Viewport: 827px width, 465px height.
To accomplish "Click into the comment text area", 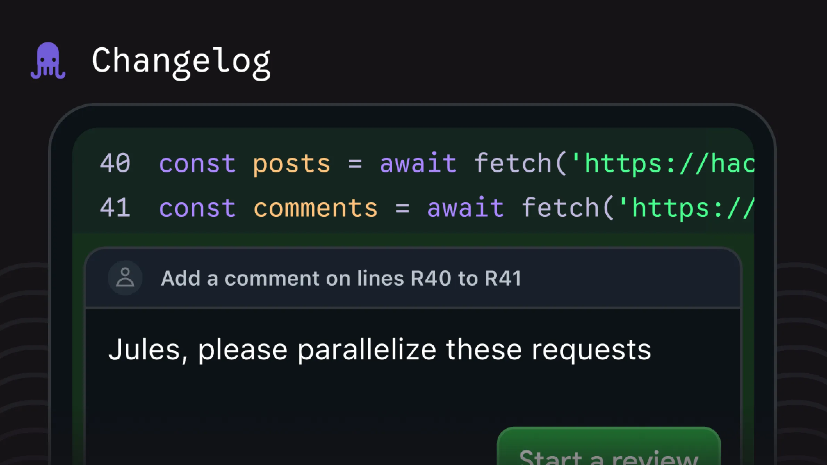I will (413, 386).
